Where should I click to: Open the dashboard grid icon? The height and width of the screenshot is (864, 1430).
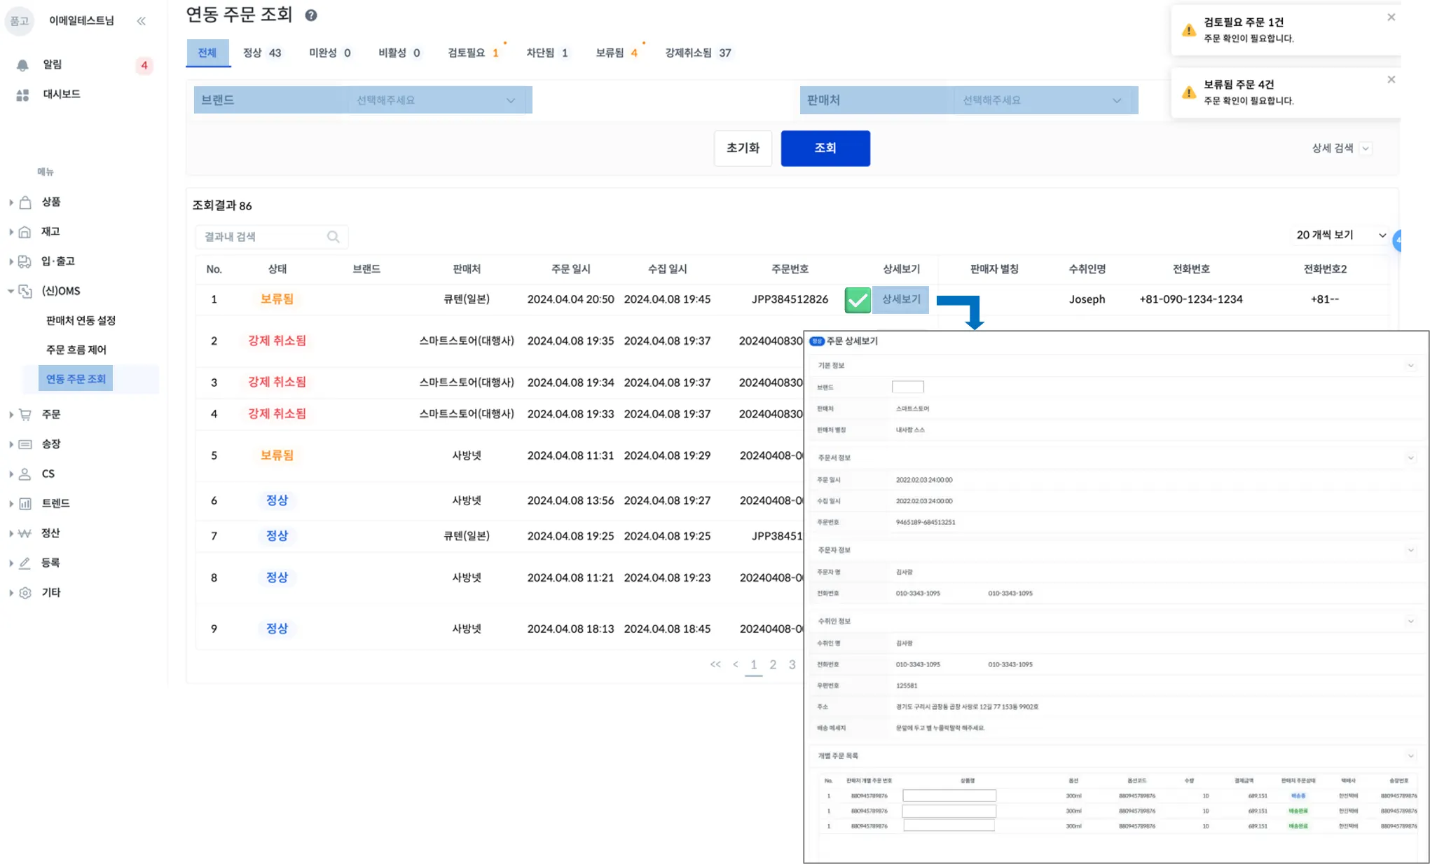[22, 95]
